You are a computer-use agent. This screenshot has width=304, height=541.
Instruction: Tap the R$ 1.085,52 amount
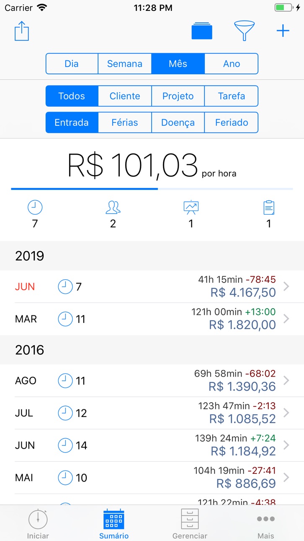coord(242,419)
